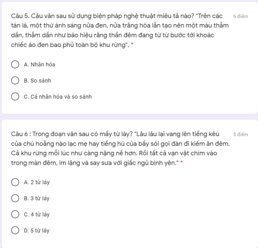
Task: Select the radio circle for A. 2 từ láy
Action: (x=15, y=182)
